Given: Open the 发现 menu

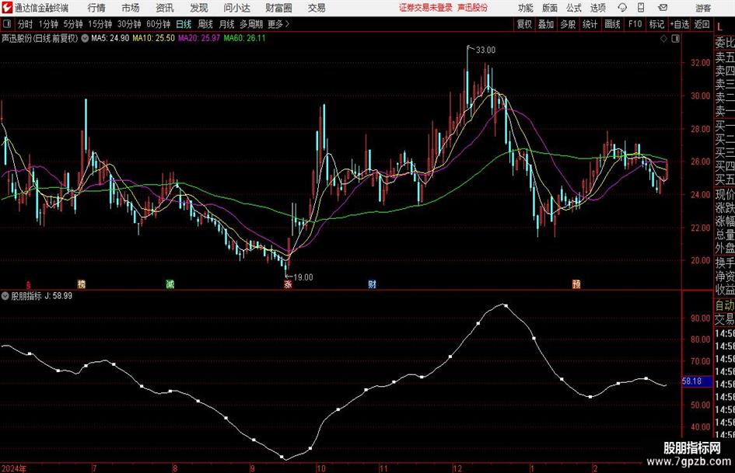Looking at the screenshot, I should click(199, 8).
